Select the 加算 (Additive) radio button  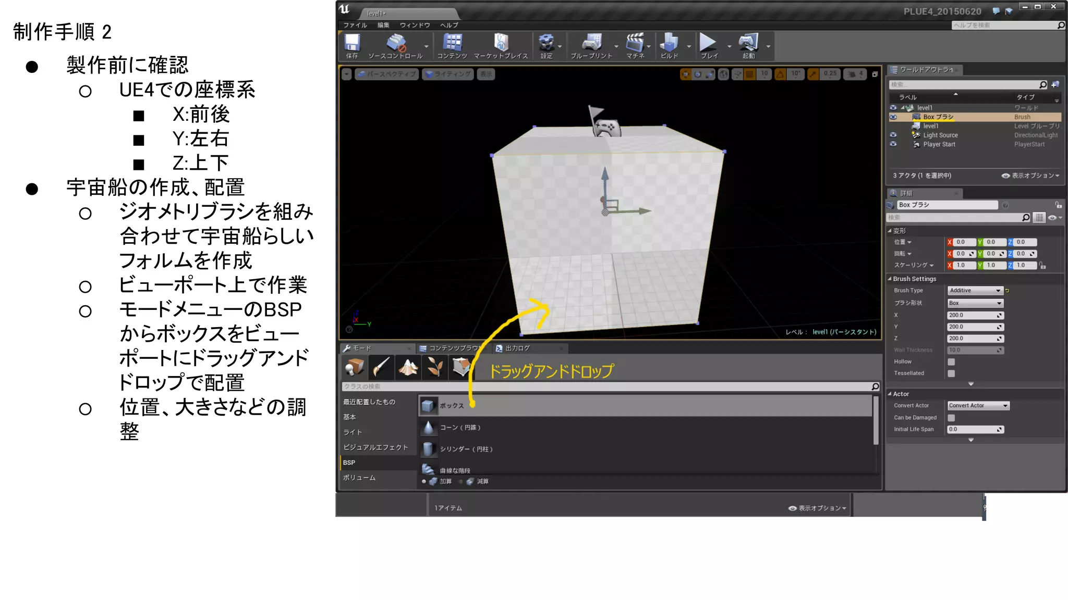[x=424, y=482]
